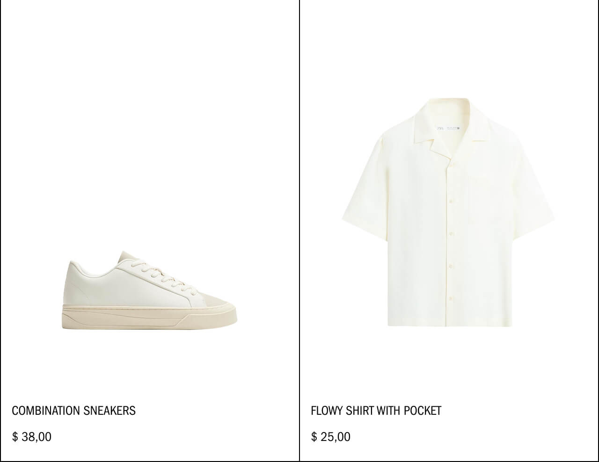Image resolution: width=599 pixels, height=462 pixels.
Task: Click the top button on the shirt placket
Action: [x=450, y=168]
